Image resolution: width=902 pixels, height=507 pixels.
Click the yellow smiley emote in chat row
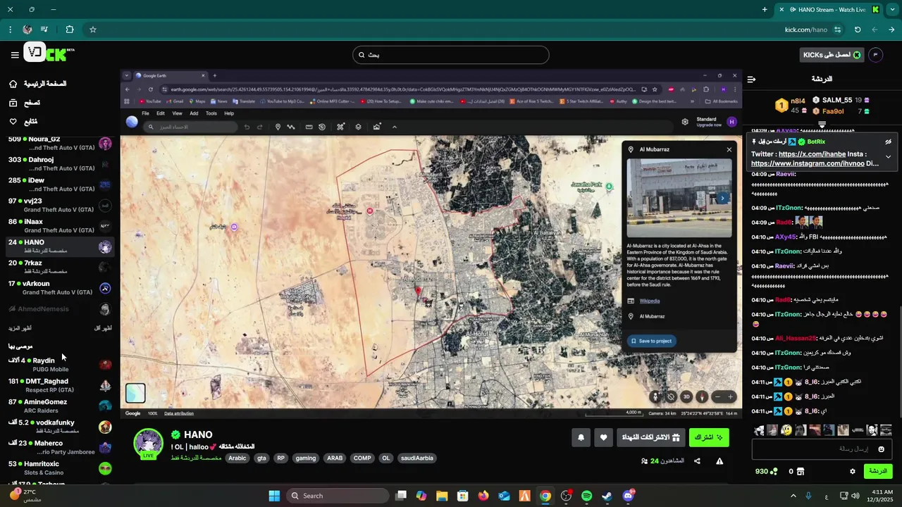tap(786, 430)
